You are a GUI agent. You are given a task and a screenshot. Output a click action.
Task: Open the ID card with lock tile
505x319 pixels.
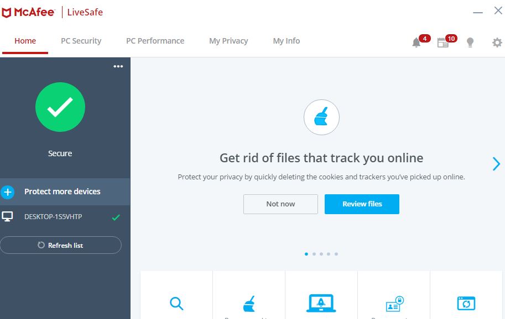click(x=394, y=304)
